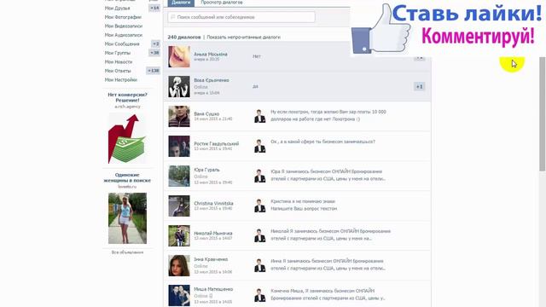Screen dimensions: 546x307
Task: Open the Диалоги tab
Action: 181,3
